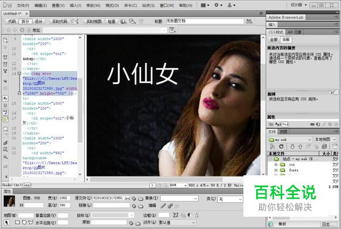
Task: Collapse the code block at line 14
Action: [x=19, y=74]
